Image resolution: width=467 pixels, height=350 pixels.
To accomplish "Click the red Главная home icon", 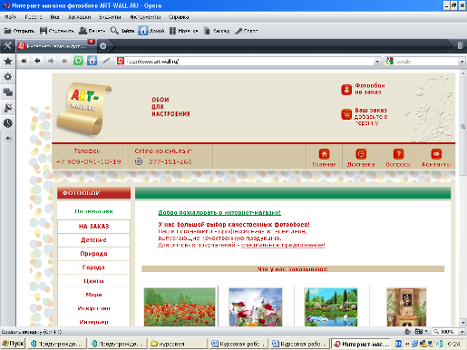I will pyautogui.click(x=324, y=154).
